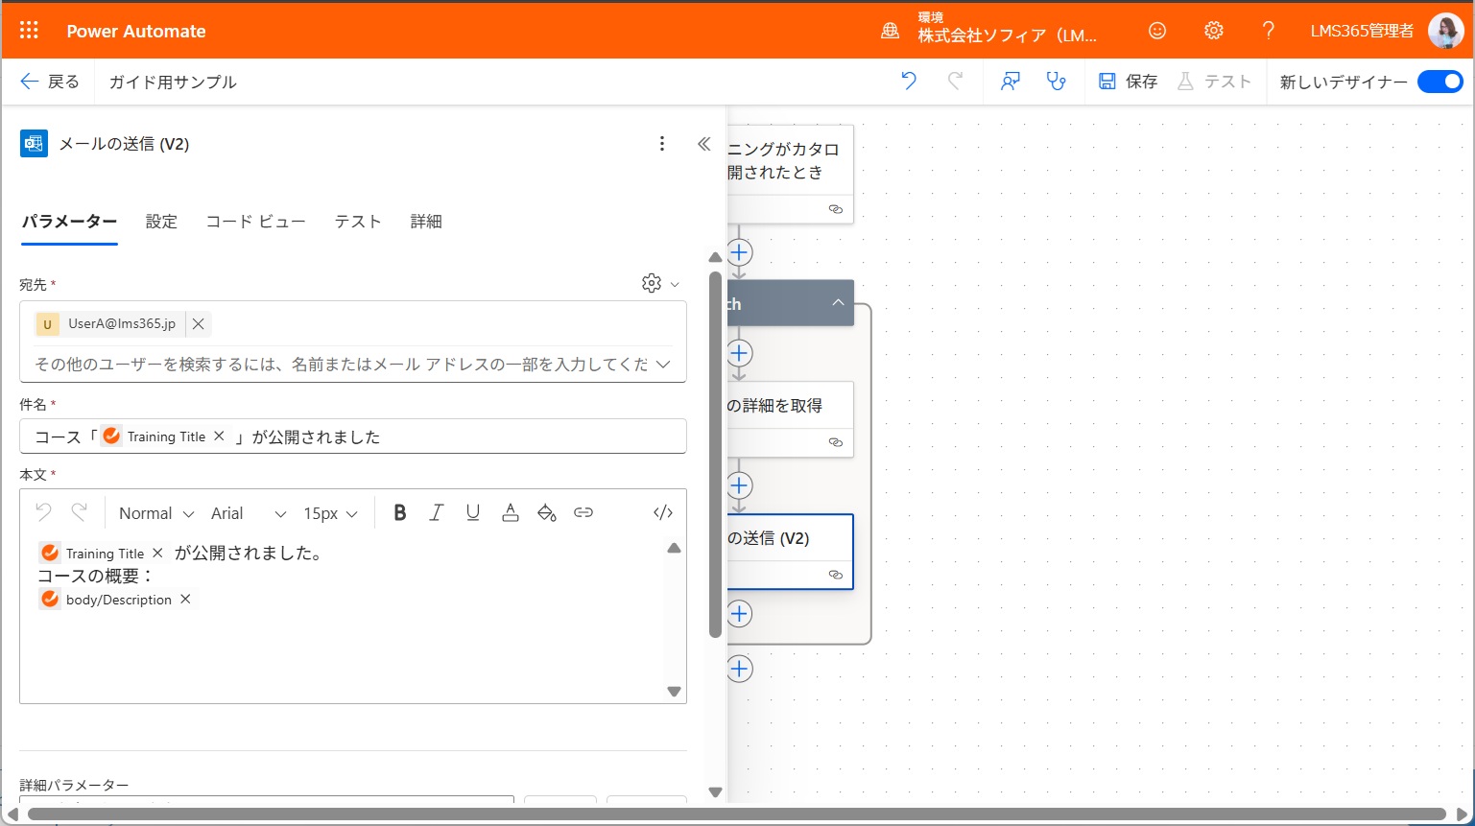Switch to the テスト tab

(x=358, y=222)
